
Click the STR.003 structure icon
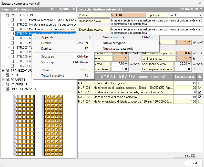(13, 29)
